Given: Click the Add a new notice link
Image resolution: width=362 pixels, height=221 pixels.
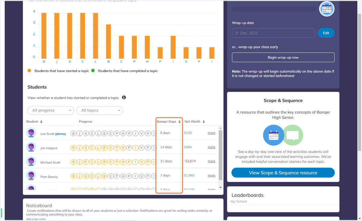Looking at the screenshot, I should click(36, 219).
